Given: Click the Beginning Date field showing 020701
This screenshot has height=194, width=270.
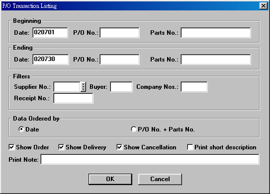Looking at the screenshot, I should (50, 33).
